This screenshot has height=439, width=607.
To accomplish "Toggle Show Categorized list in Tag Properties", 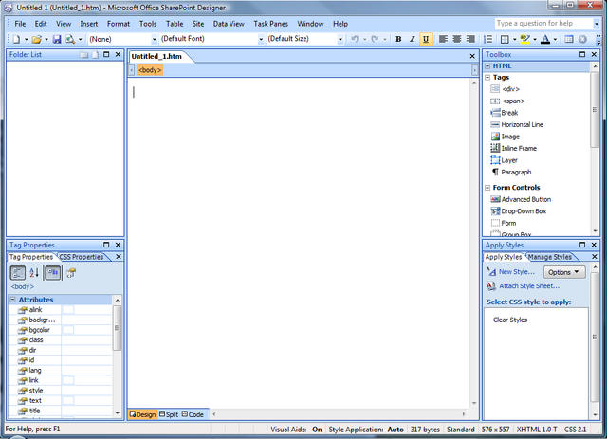I will click(x=17, y=273).
